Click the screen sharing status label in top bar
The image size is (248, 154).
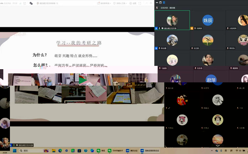tap(47, 3)
